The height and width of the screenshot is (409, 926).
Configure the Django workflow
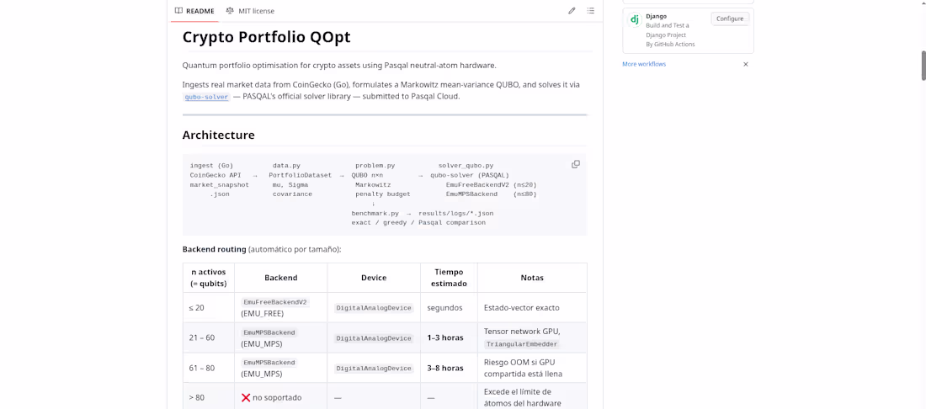tap(730, 19)
